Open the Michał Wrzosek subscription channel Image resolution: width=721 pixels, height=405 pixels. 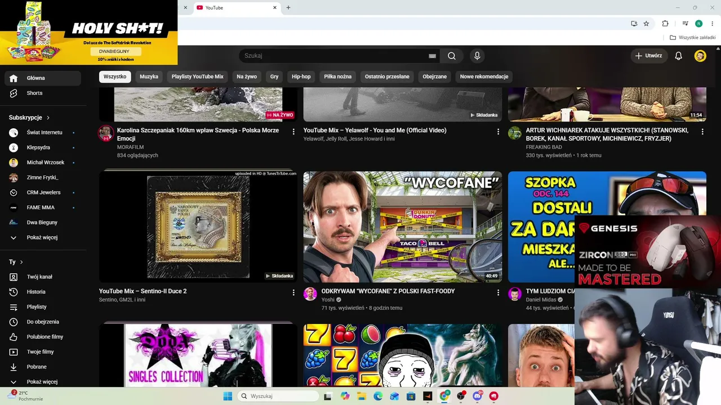tap(43, 163)
